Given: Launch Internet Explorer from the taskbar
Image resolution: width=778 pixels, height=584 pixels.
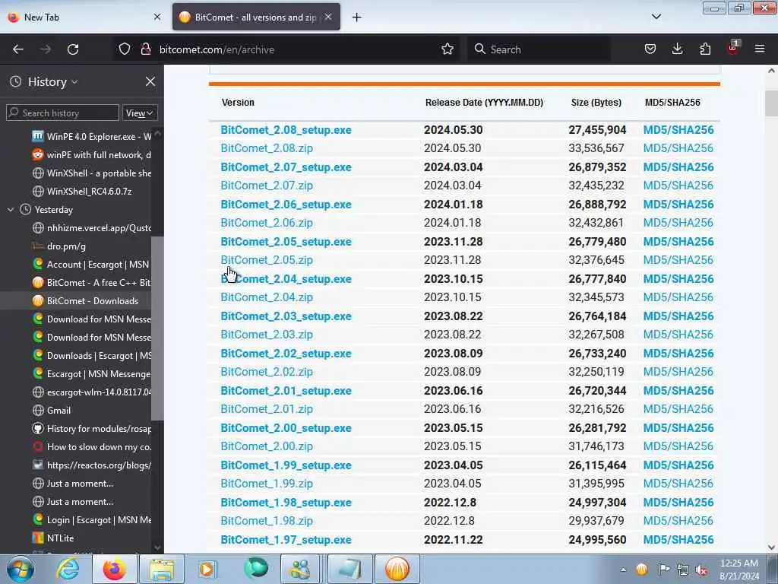Looking at the screenshot, I should pyautogui.click(x=68, y=569).
